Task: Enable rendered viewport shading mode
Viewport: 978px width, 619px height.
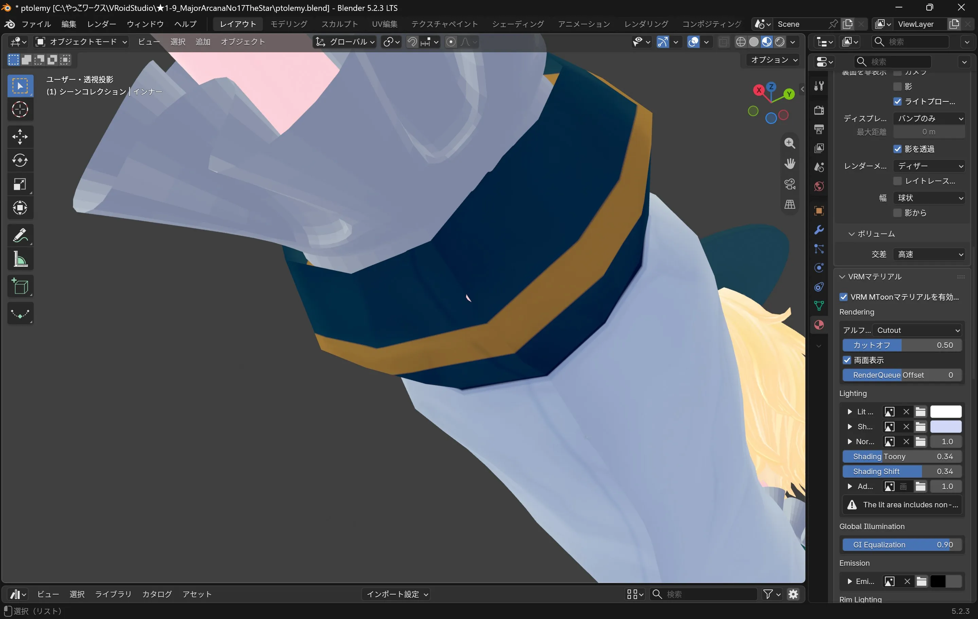Action: coord(779,42)
